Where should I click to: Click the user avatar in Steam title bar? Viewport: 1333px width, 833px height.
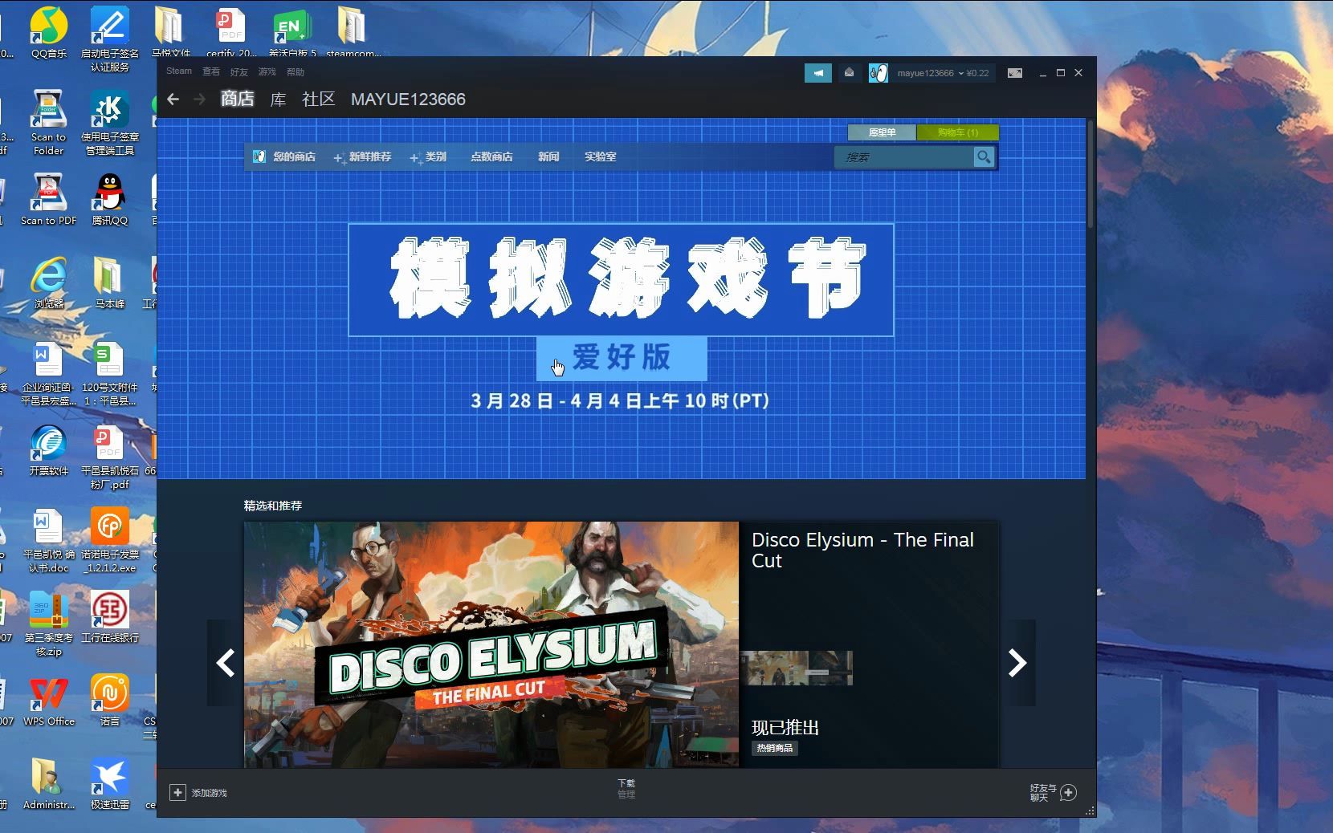(878, 73)
